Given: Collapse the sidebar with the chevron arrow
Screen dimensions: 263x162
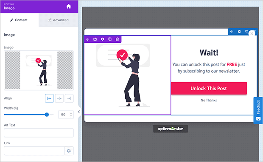Looking at the screenshot, I should 79,112.
